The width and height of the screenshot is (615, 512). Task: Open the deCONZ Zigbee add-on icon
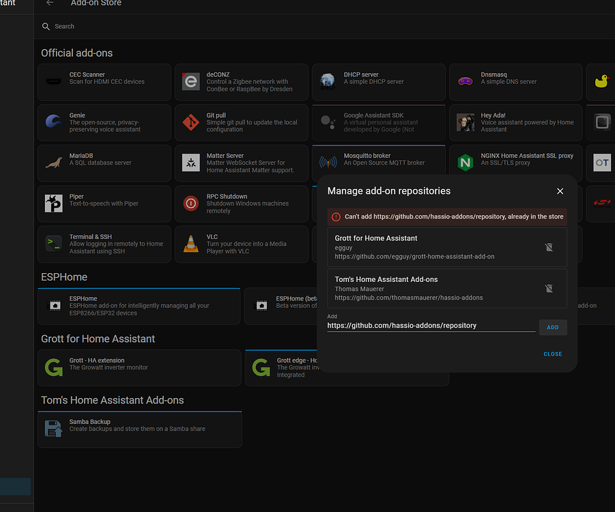(x=190, y=81)
